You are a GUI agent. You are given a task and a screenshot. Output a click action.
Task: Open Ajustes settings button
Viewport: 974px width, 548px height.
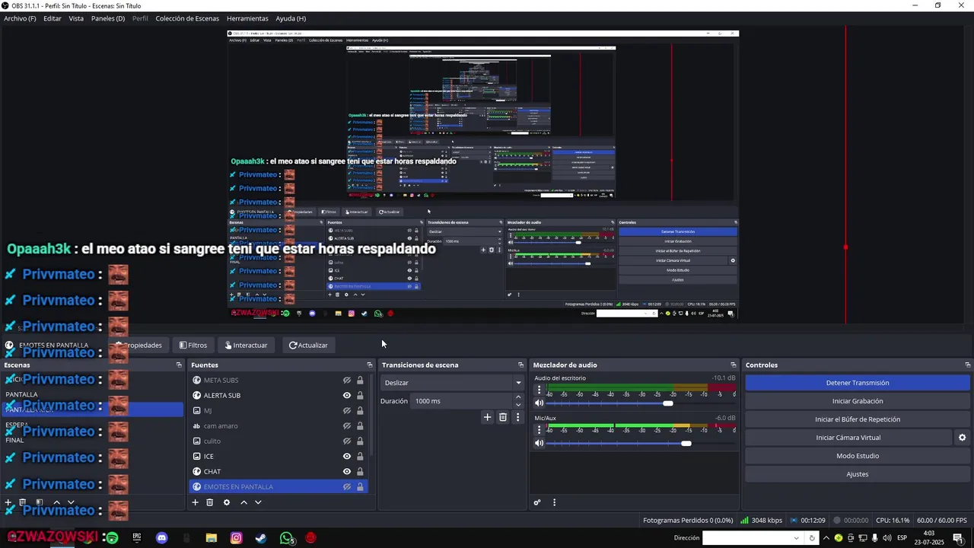pyautogui.click(x=857, y=474)
